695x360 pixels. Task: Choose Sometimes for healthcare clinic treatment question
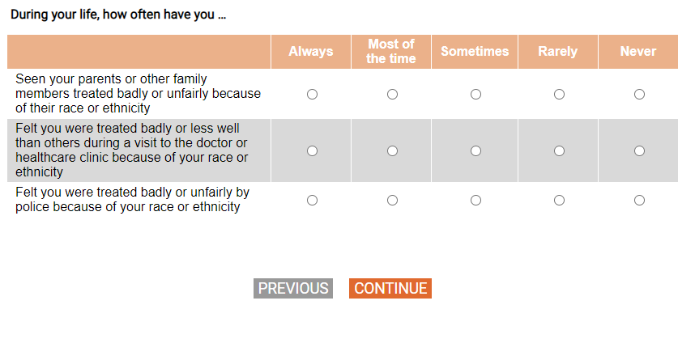tap(475, 150)
